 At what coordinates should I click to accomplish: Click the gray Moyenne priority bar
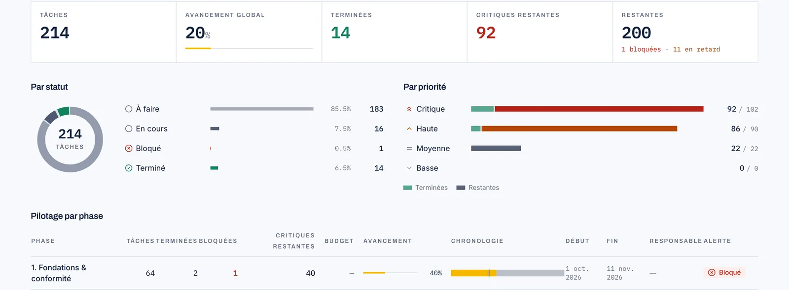(496, 148)
